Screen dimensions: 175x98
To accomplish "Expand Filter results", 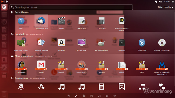I will click(x=165, y=7).
